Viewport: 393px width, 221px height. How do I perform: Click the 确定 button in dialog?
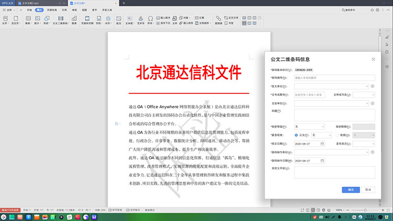(351, 190)
